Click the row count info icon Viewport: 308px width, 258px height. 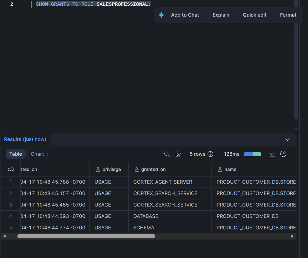210,154
